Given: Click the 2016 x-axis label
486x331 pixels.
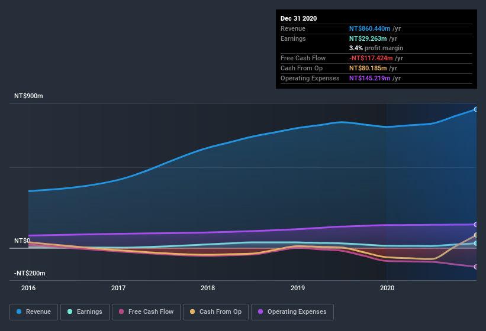Looking at the screenshot, I should (28, 288).
